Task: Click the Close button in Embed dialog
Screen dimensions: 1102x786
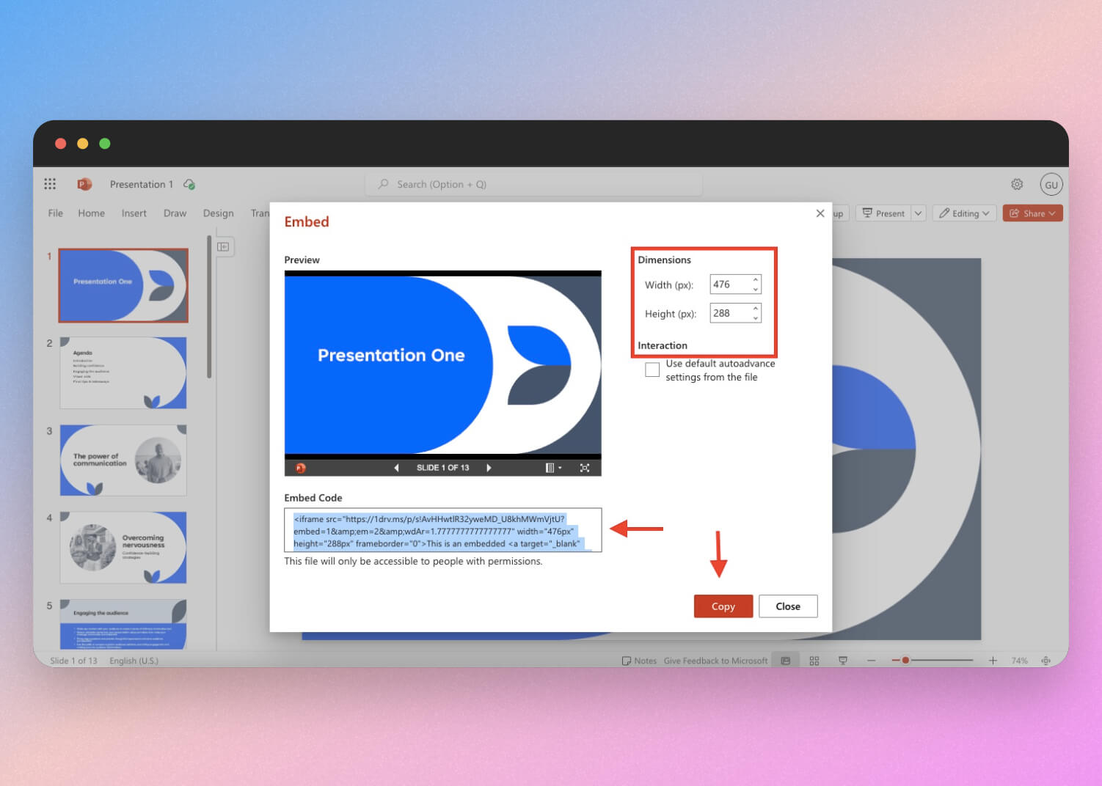Action: pos(787,606)
